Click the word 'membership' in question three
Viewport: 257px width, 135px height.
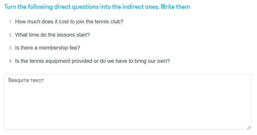(x=53, y=48)
